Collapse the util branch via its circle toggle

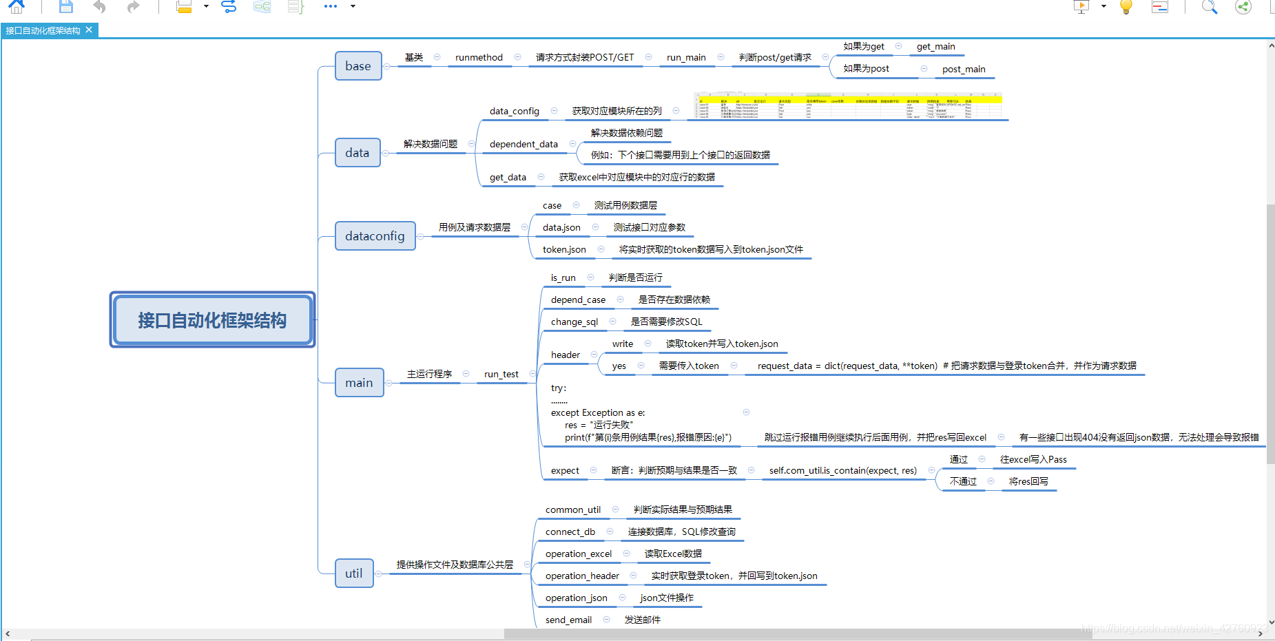(x=379, y=574)
